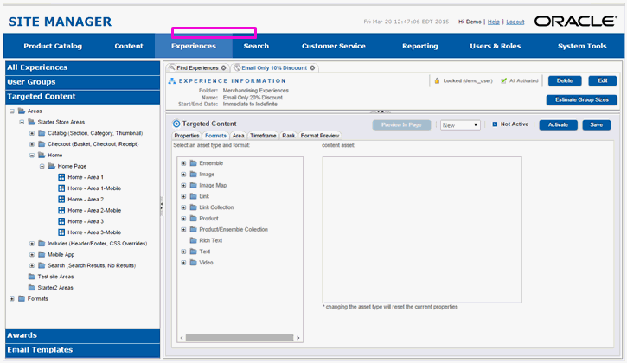Expand the Checkout (Basket, Checkout, Receipt) folder

pos(32,144)
